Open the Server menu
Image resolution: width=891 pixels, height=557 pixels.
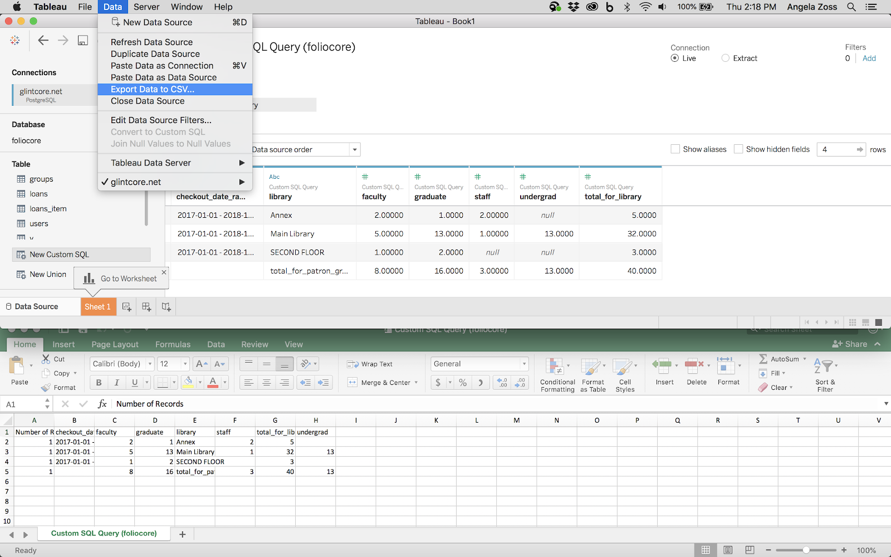[x=146, y=7]
